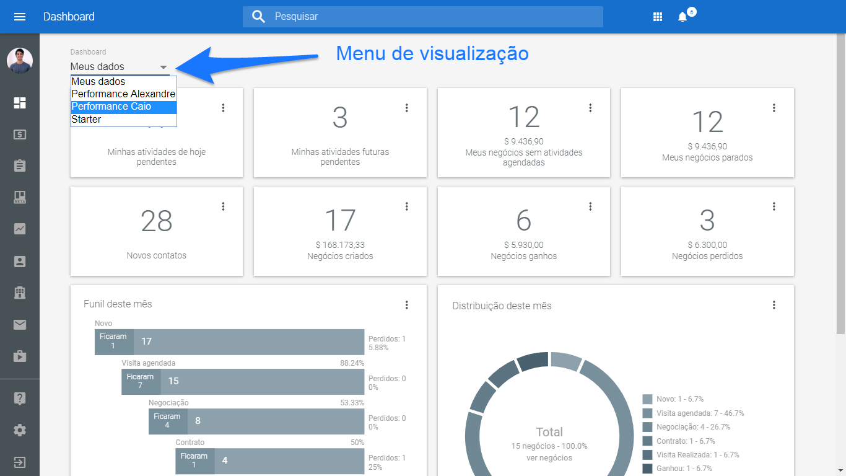Select Performance Alexandre view option
The height and width of the screenshot is (476, 846).
coord(124,94)
